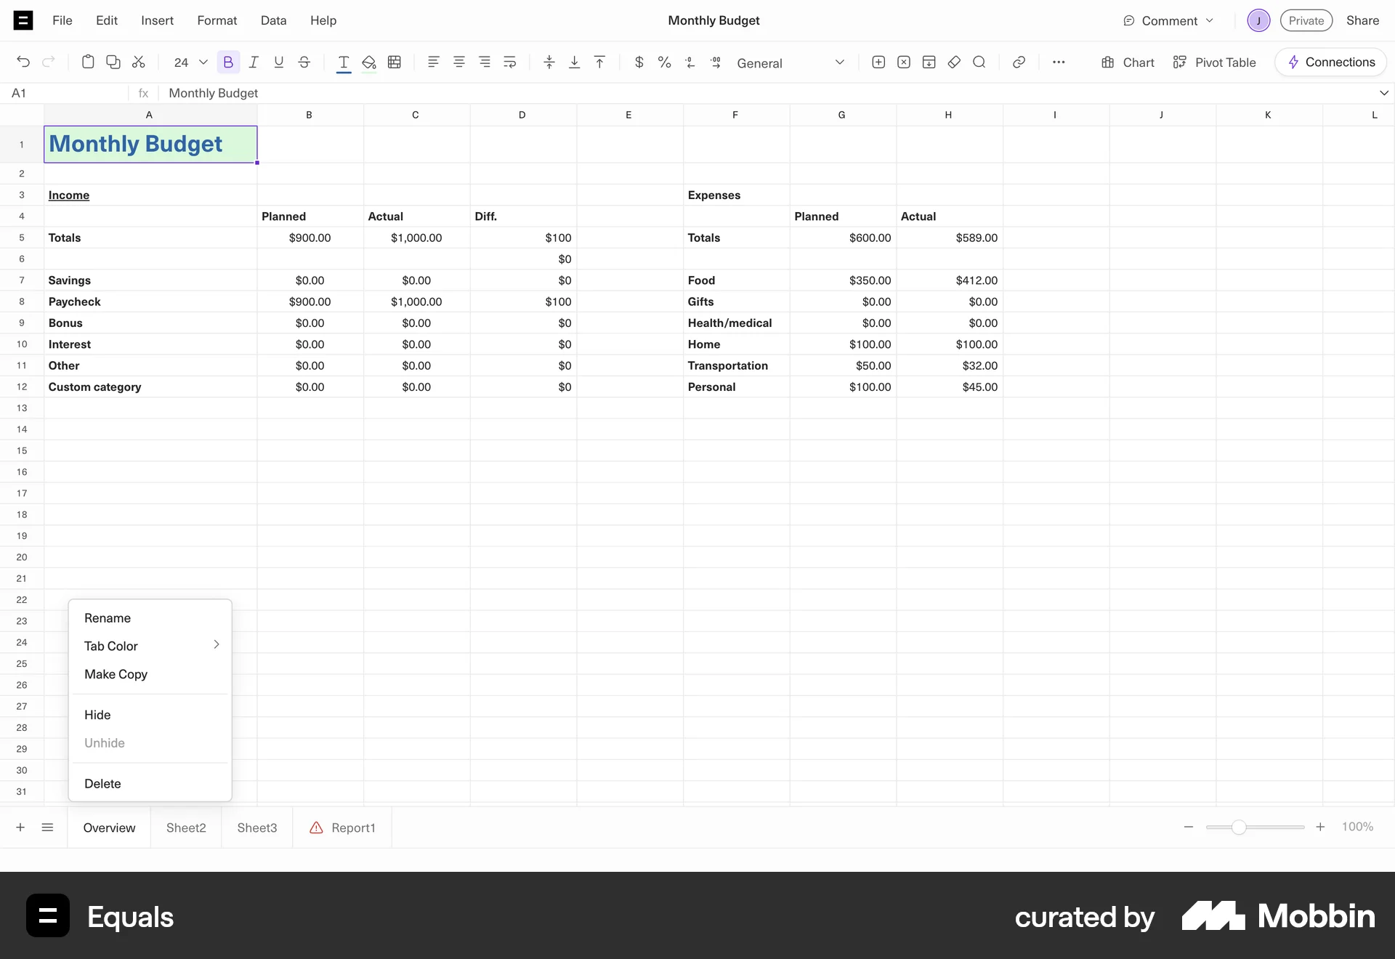Toggle italic formatting
Screen dimensions: 1395x959
pyautogui.click(x=253, y=62)
